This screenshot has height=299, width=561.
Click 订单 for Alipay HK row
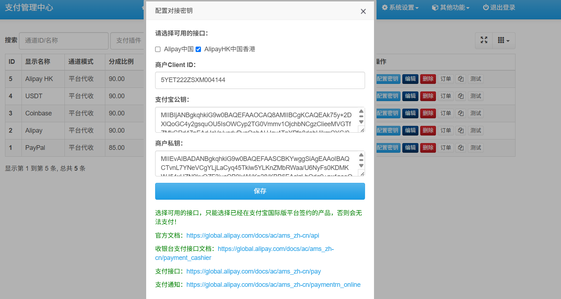tap(446, 79)
